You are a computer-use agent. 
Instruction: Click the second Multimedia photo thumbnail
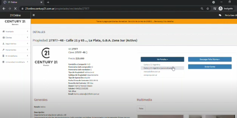click(212, 116)
